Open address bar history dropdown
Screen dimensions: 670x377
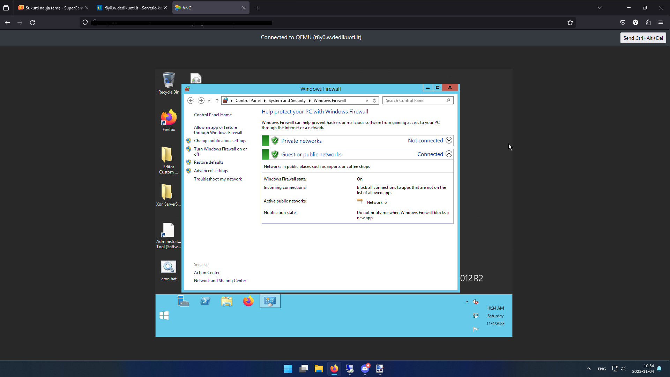[x=367, y=101]
